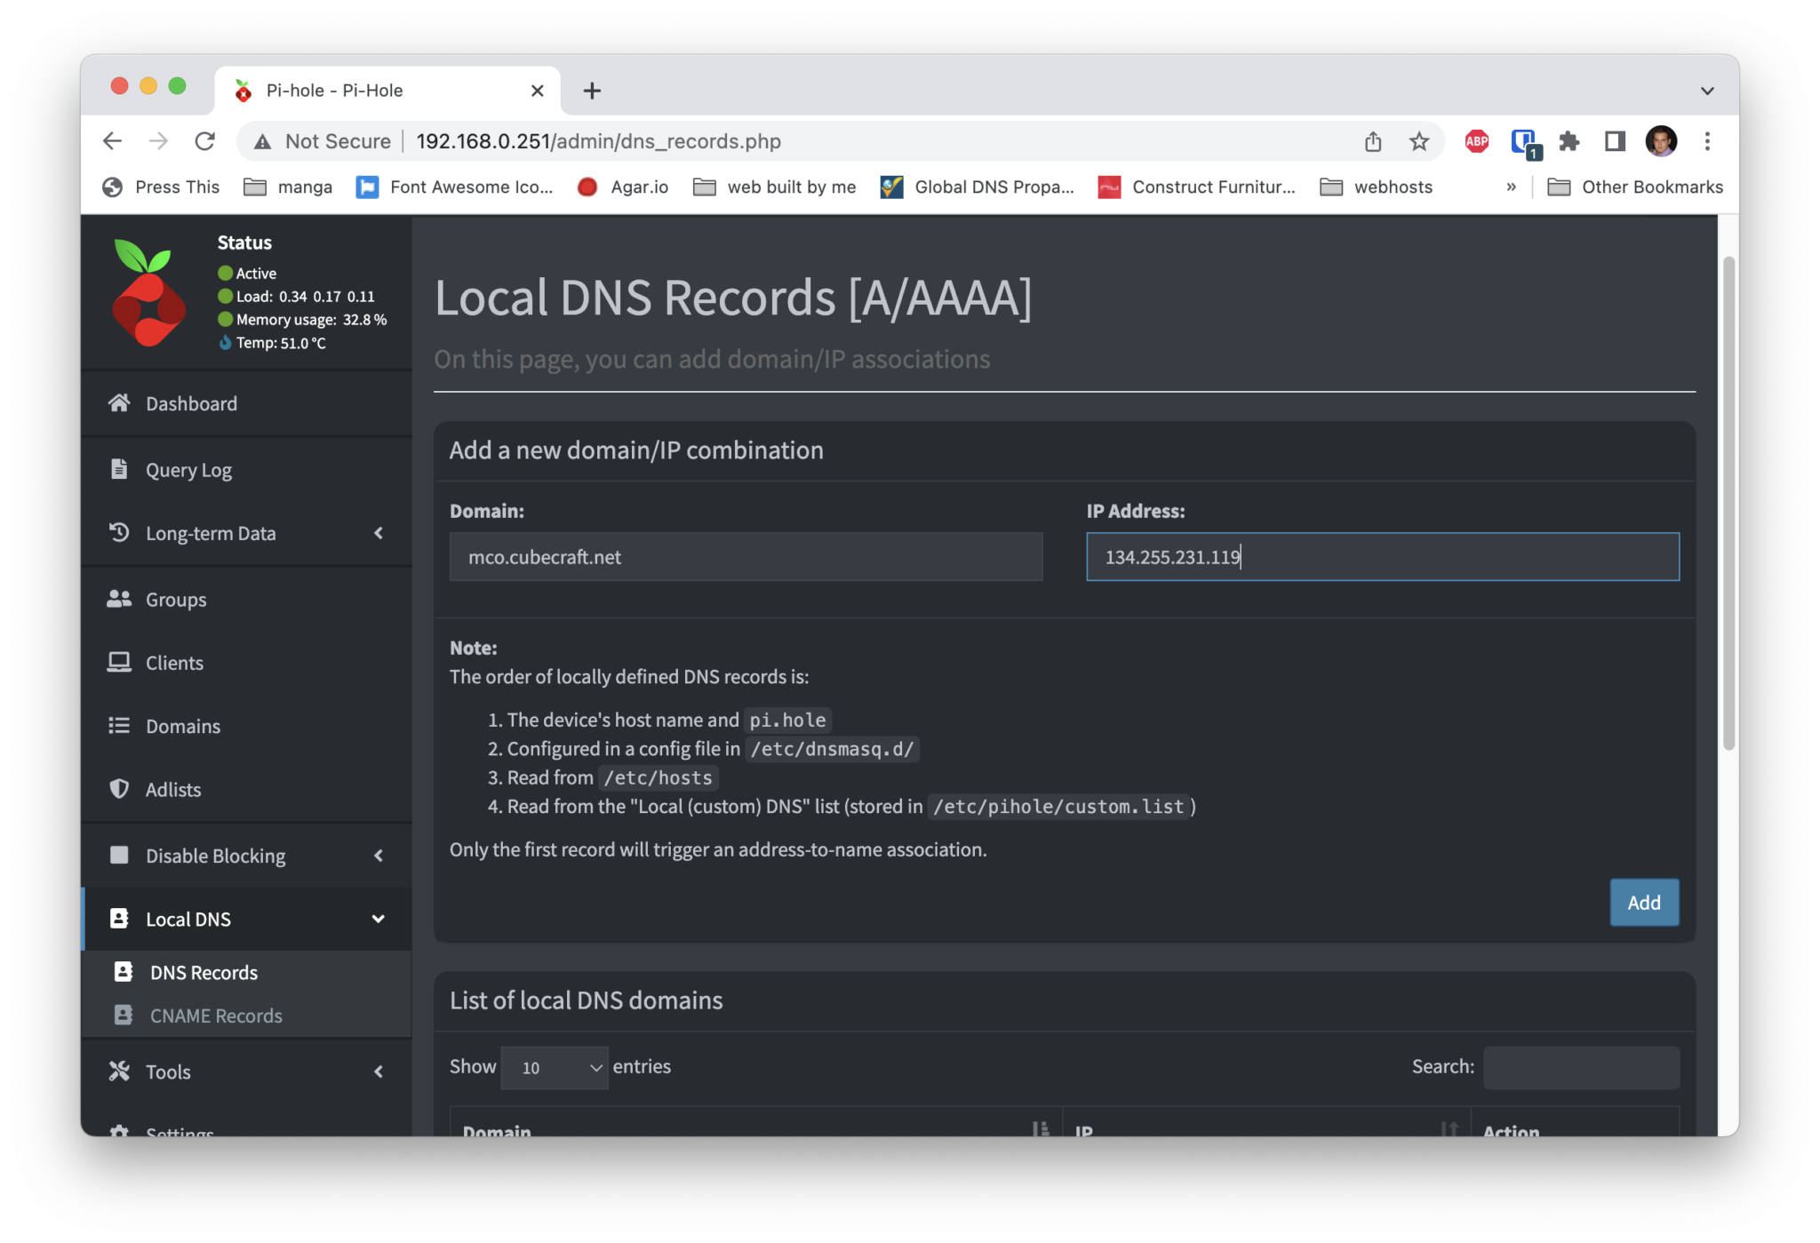The width and height of the screenshot is (1820, 1243).
Task: Expand the Disable Blocking submenu
Action: click(x=379, y=856)
